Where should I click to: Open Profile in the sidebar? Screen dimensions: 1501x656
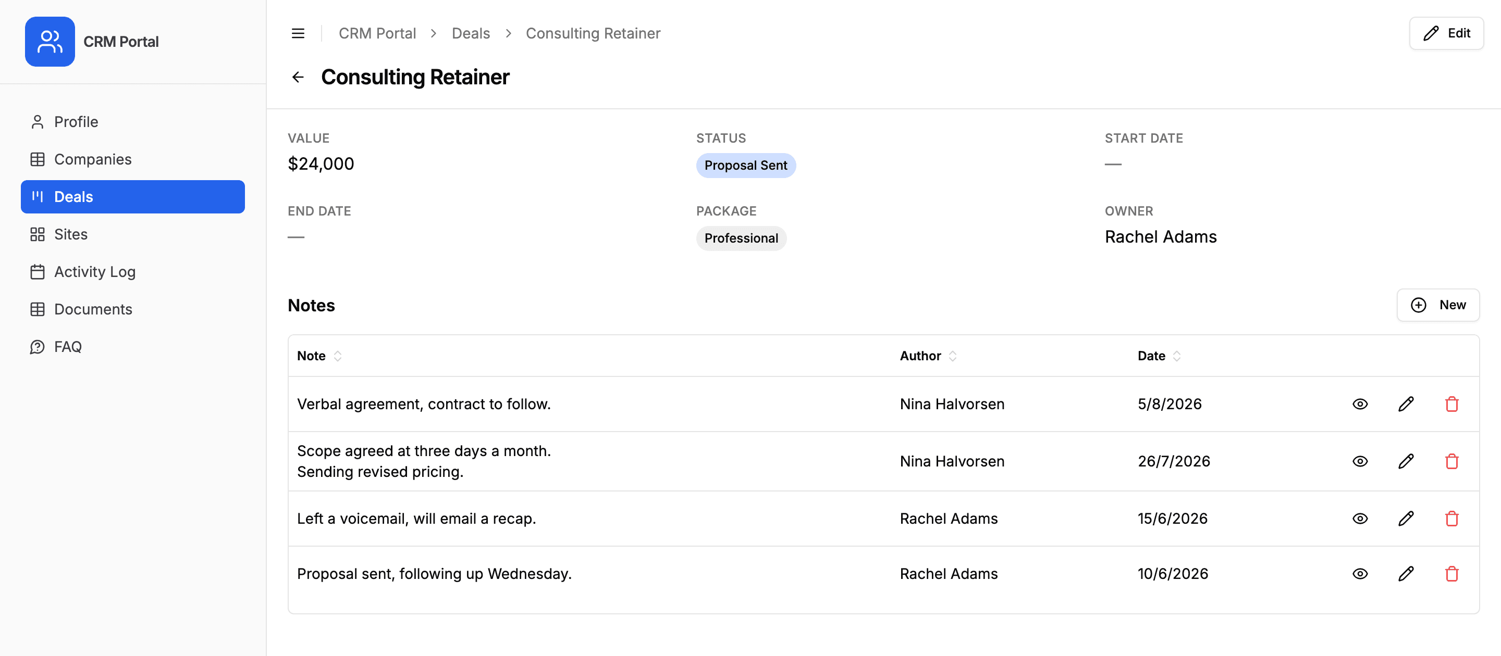pyautogui.click(x=133, y=122)
